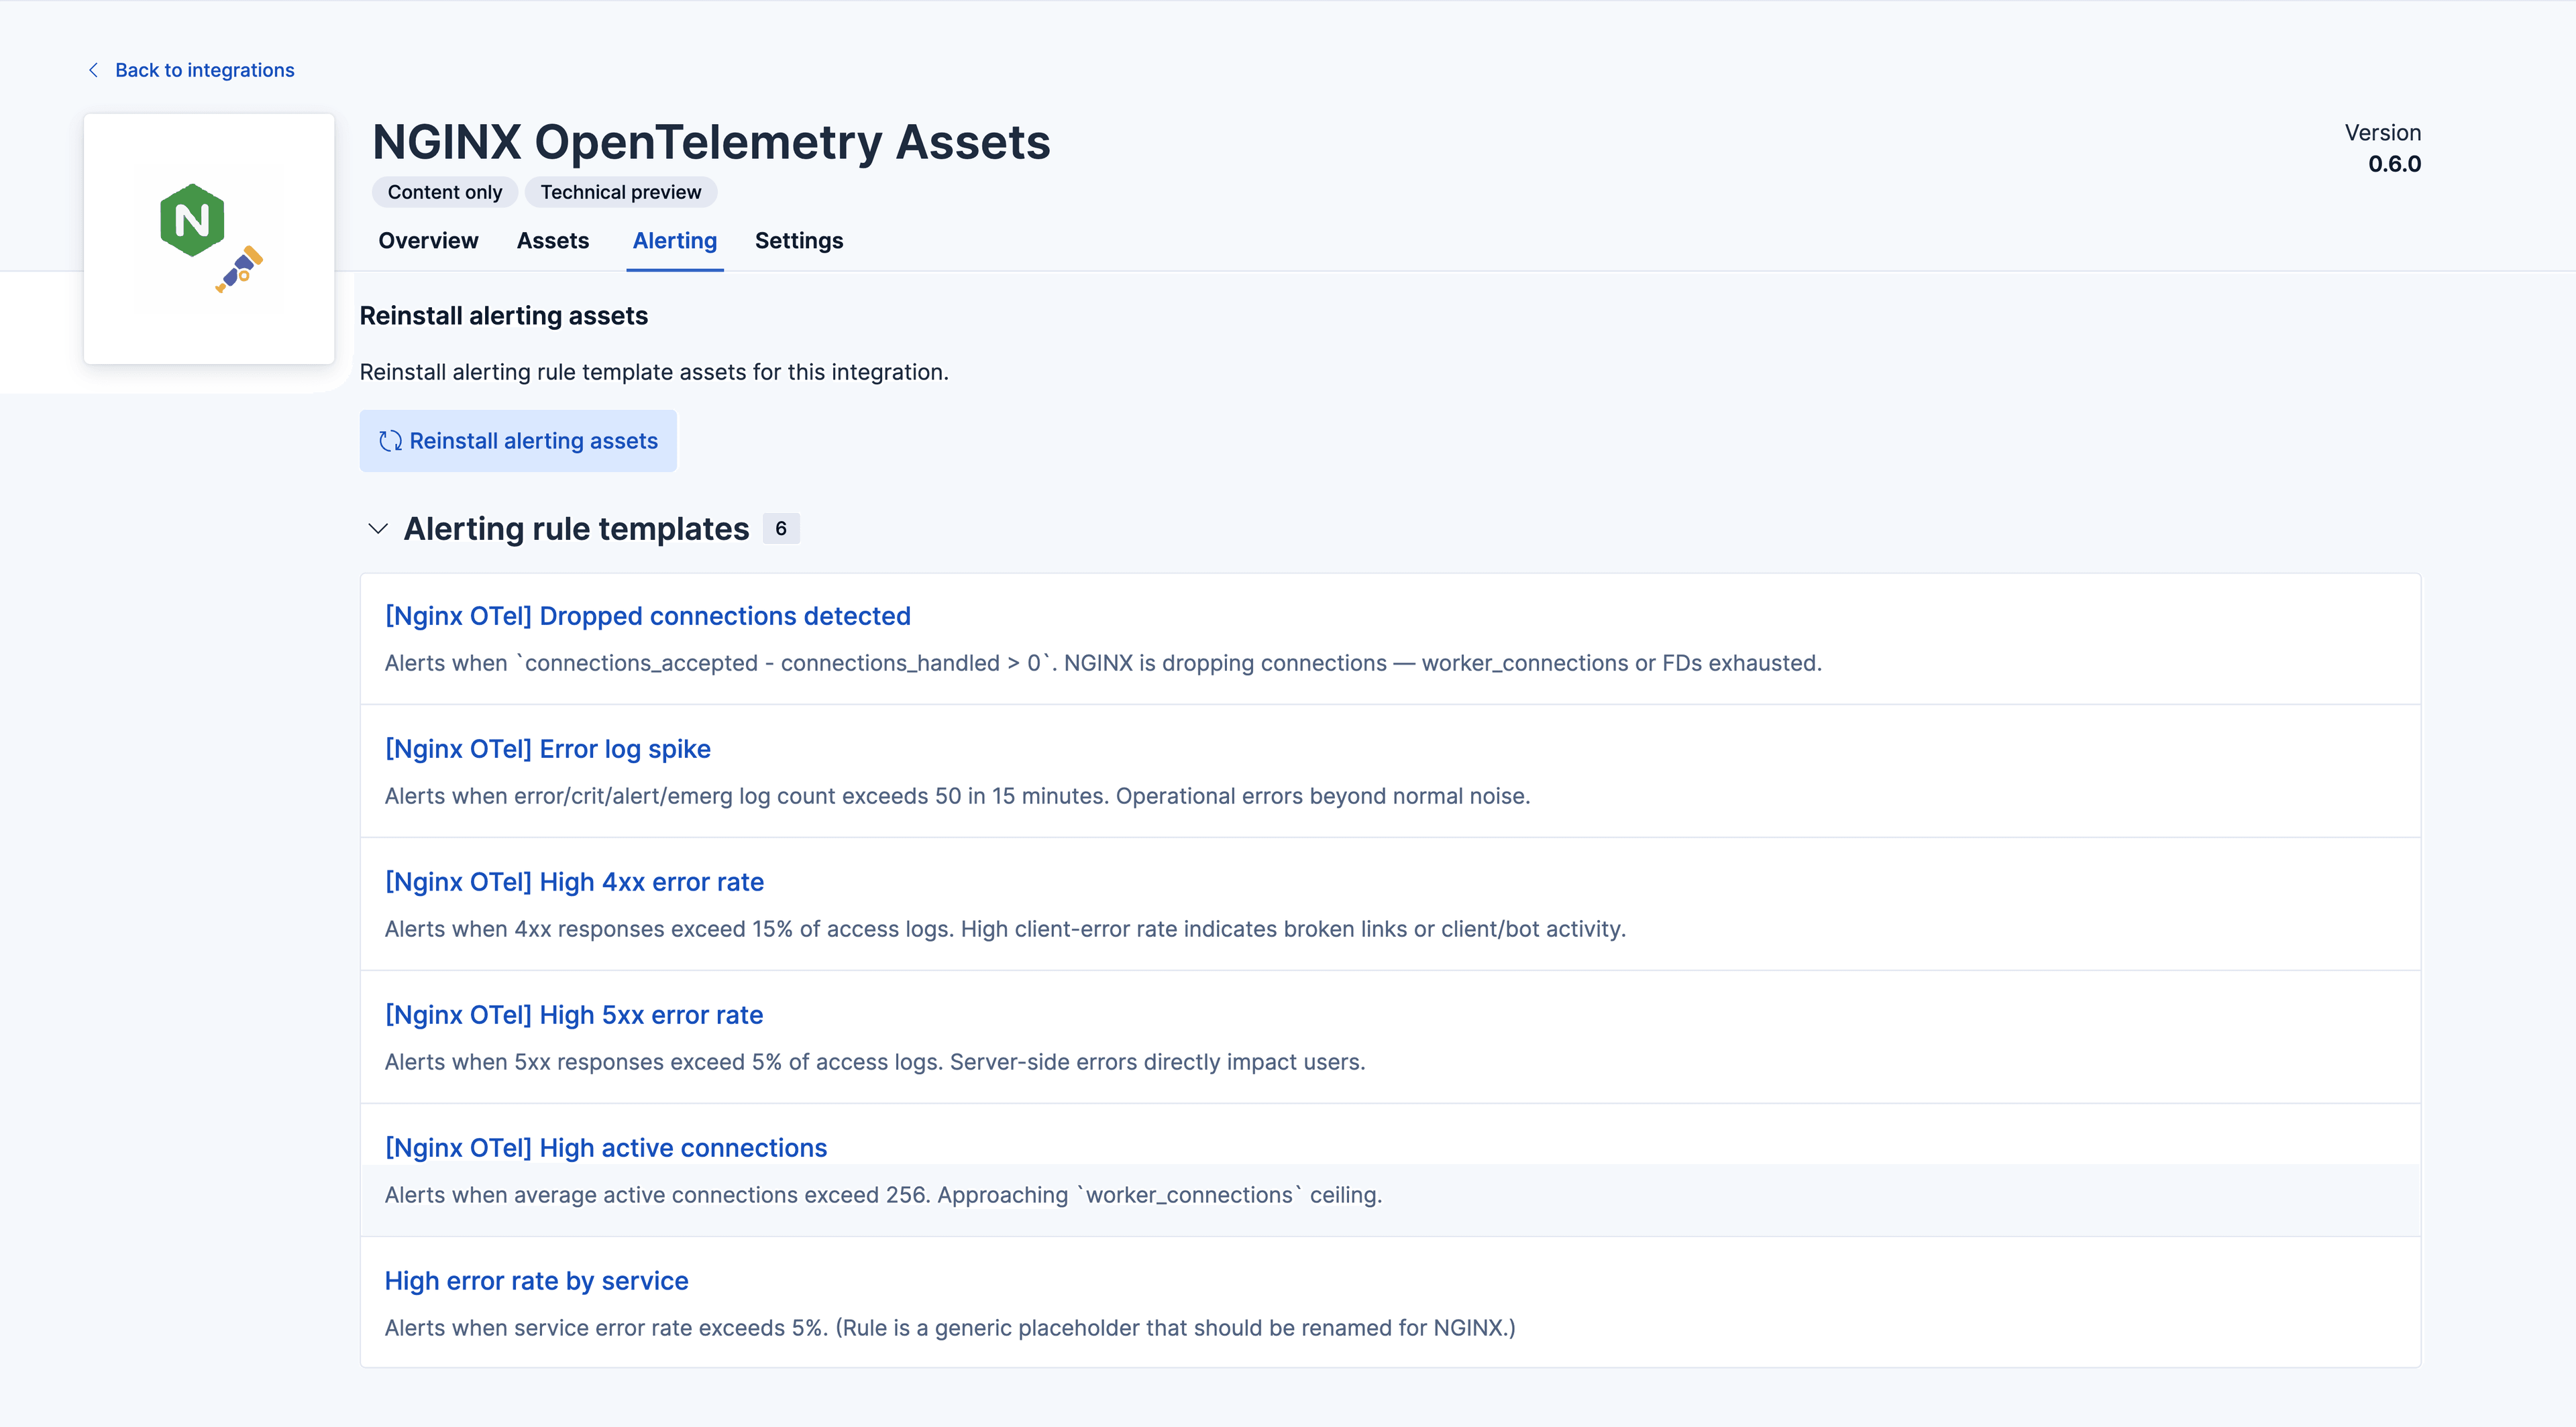
Task: Open High 5xx error rate rule
Action: pyautogui.click(x=574, y=1015)
